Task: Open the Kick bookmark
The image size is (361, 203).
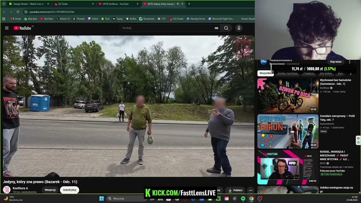Action: (x=105, y=19)
